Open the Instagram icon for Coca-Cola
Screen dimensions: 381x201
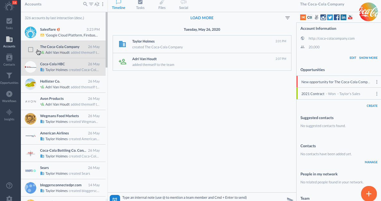tap(323, 17)
